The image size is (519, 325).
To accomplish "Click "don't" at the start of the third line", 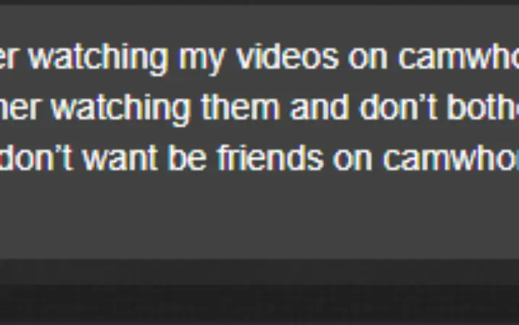I will point(36,157).
